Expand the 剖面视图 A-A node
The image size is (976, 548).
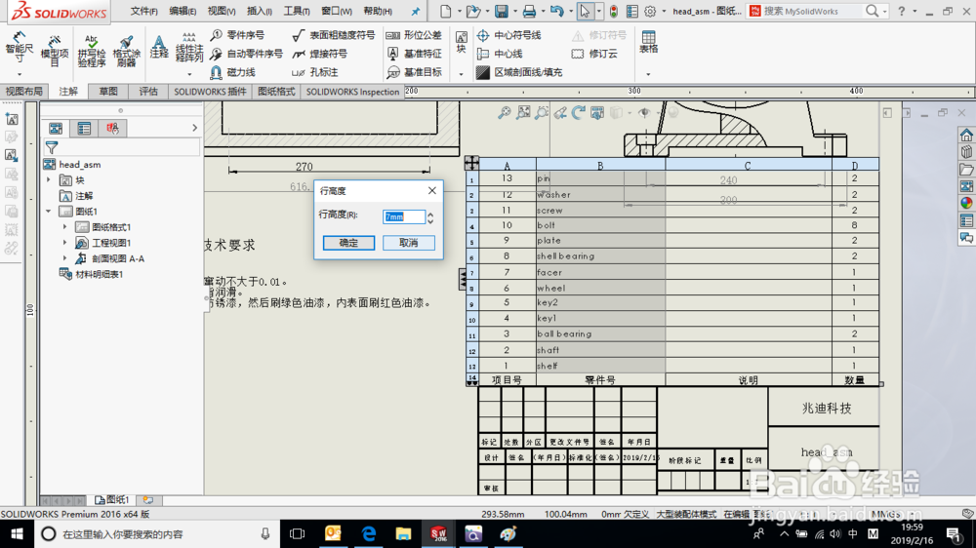coord(64,258)
